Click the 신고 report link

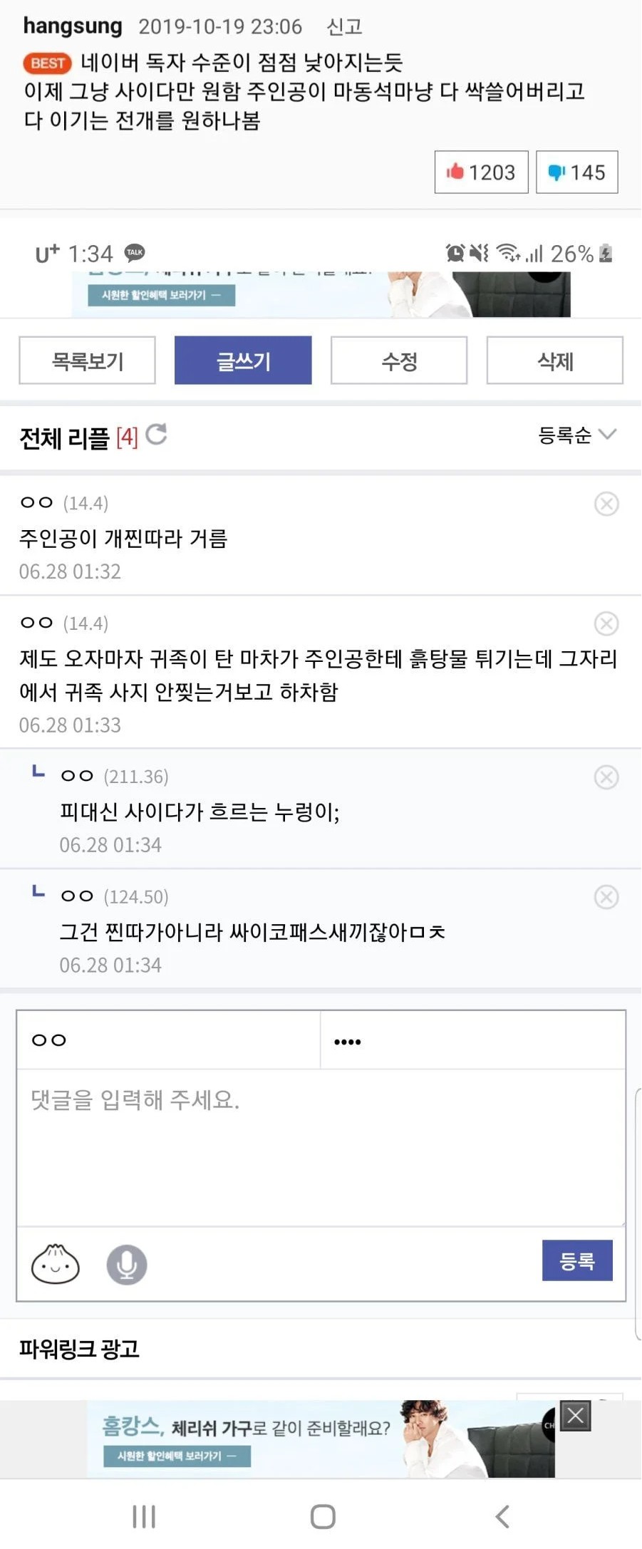(x=344, y=26)
